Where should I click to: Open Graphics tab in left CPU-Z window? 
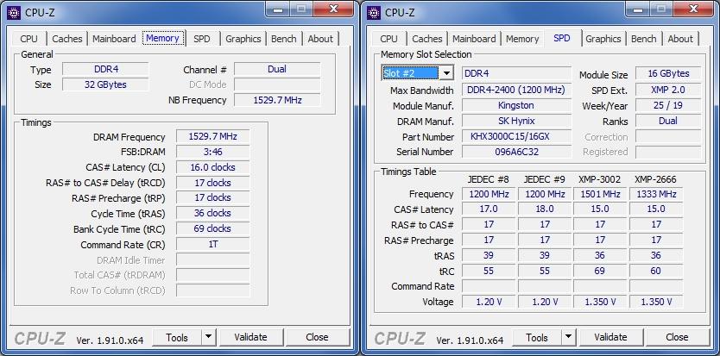pyautogui.click(x=243, y=39)
